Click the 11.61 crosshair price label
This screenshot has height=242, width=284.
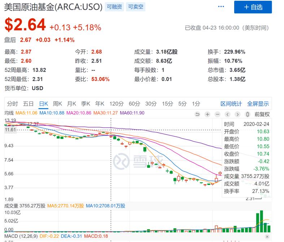10,130
